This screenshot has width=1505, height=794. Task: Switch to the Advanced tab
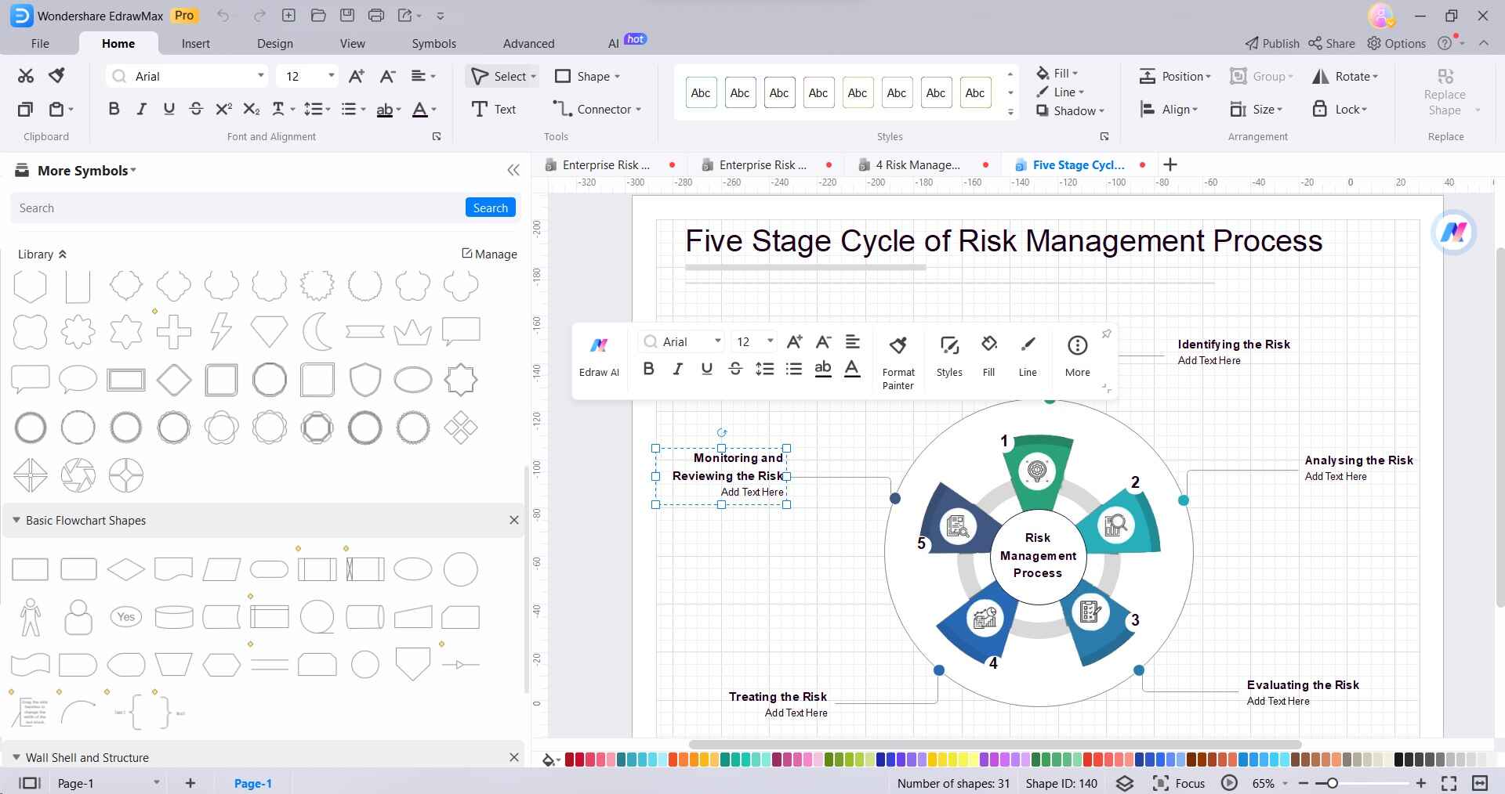(x=528, y=44)
